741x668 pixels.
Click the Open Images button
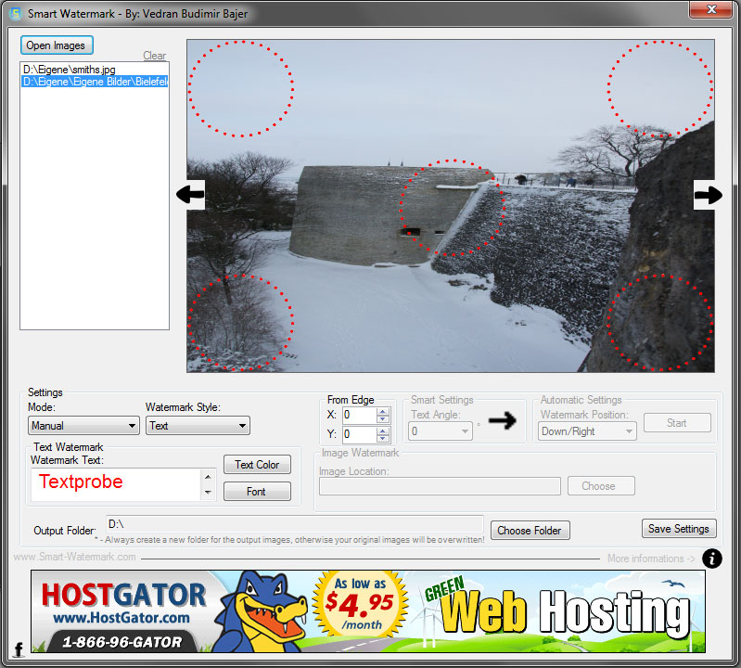click(x=57, y=45)
